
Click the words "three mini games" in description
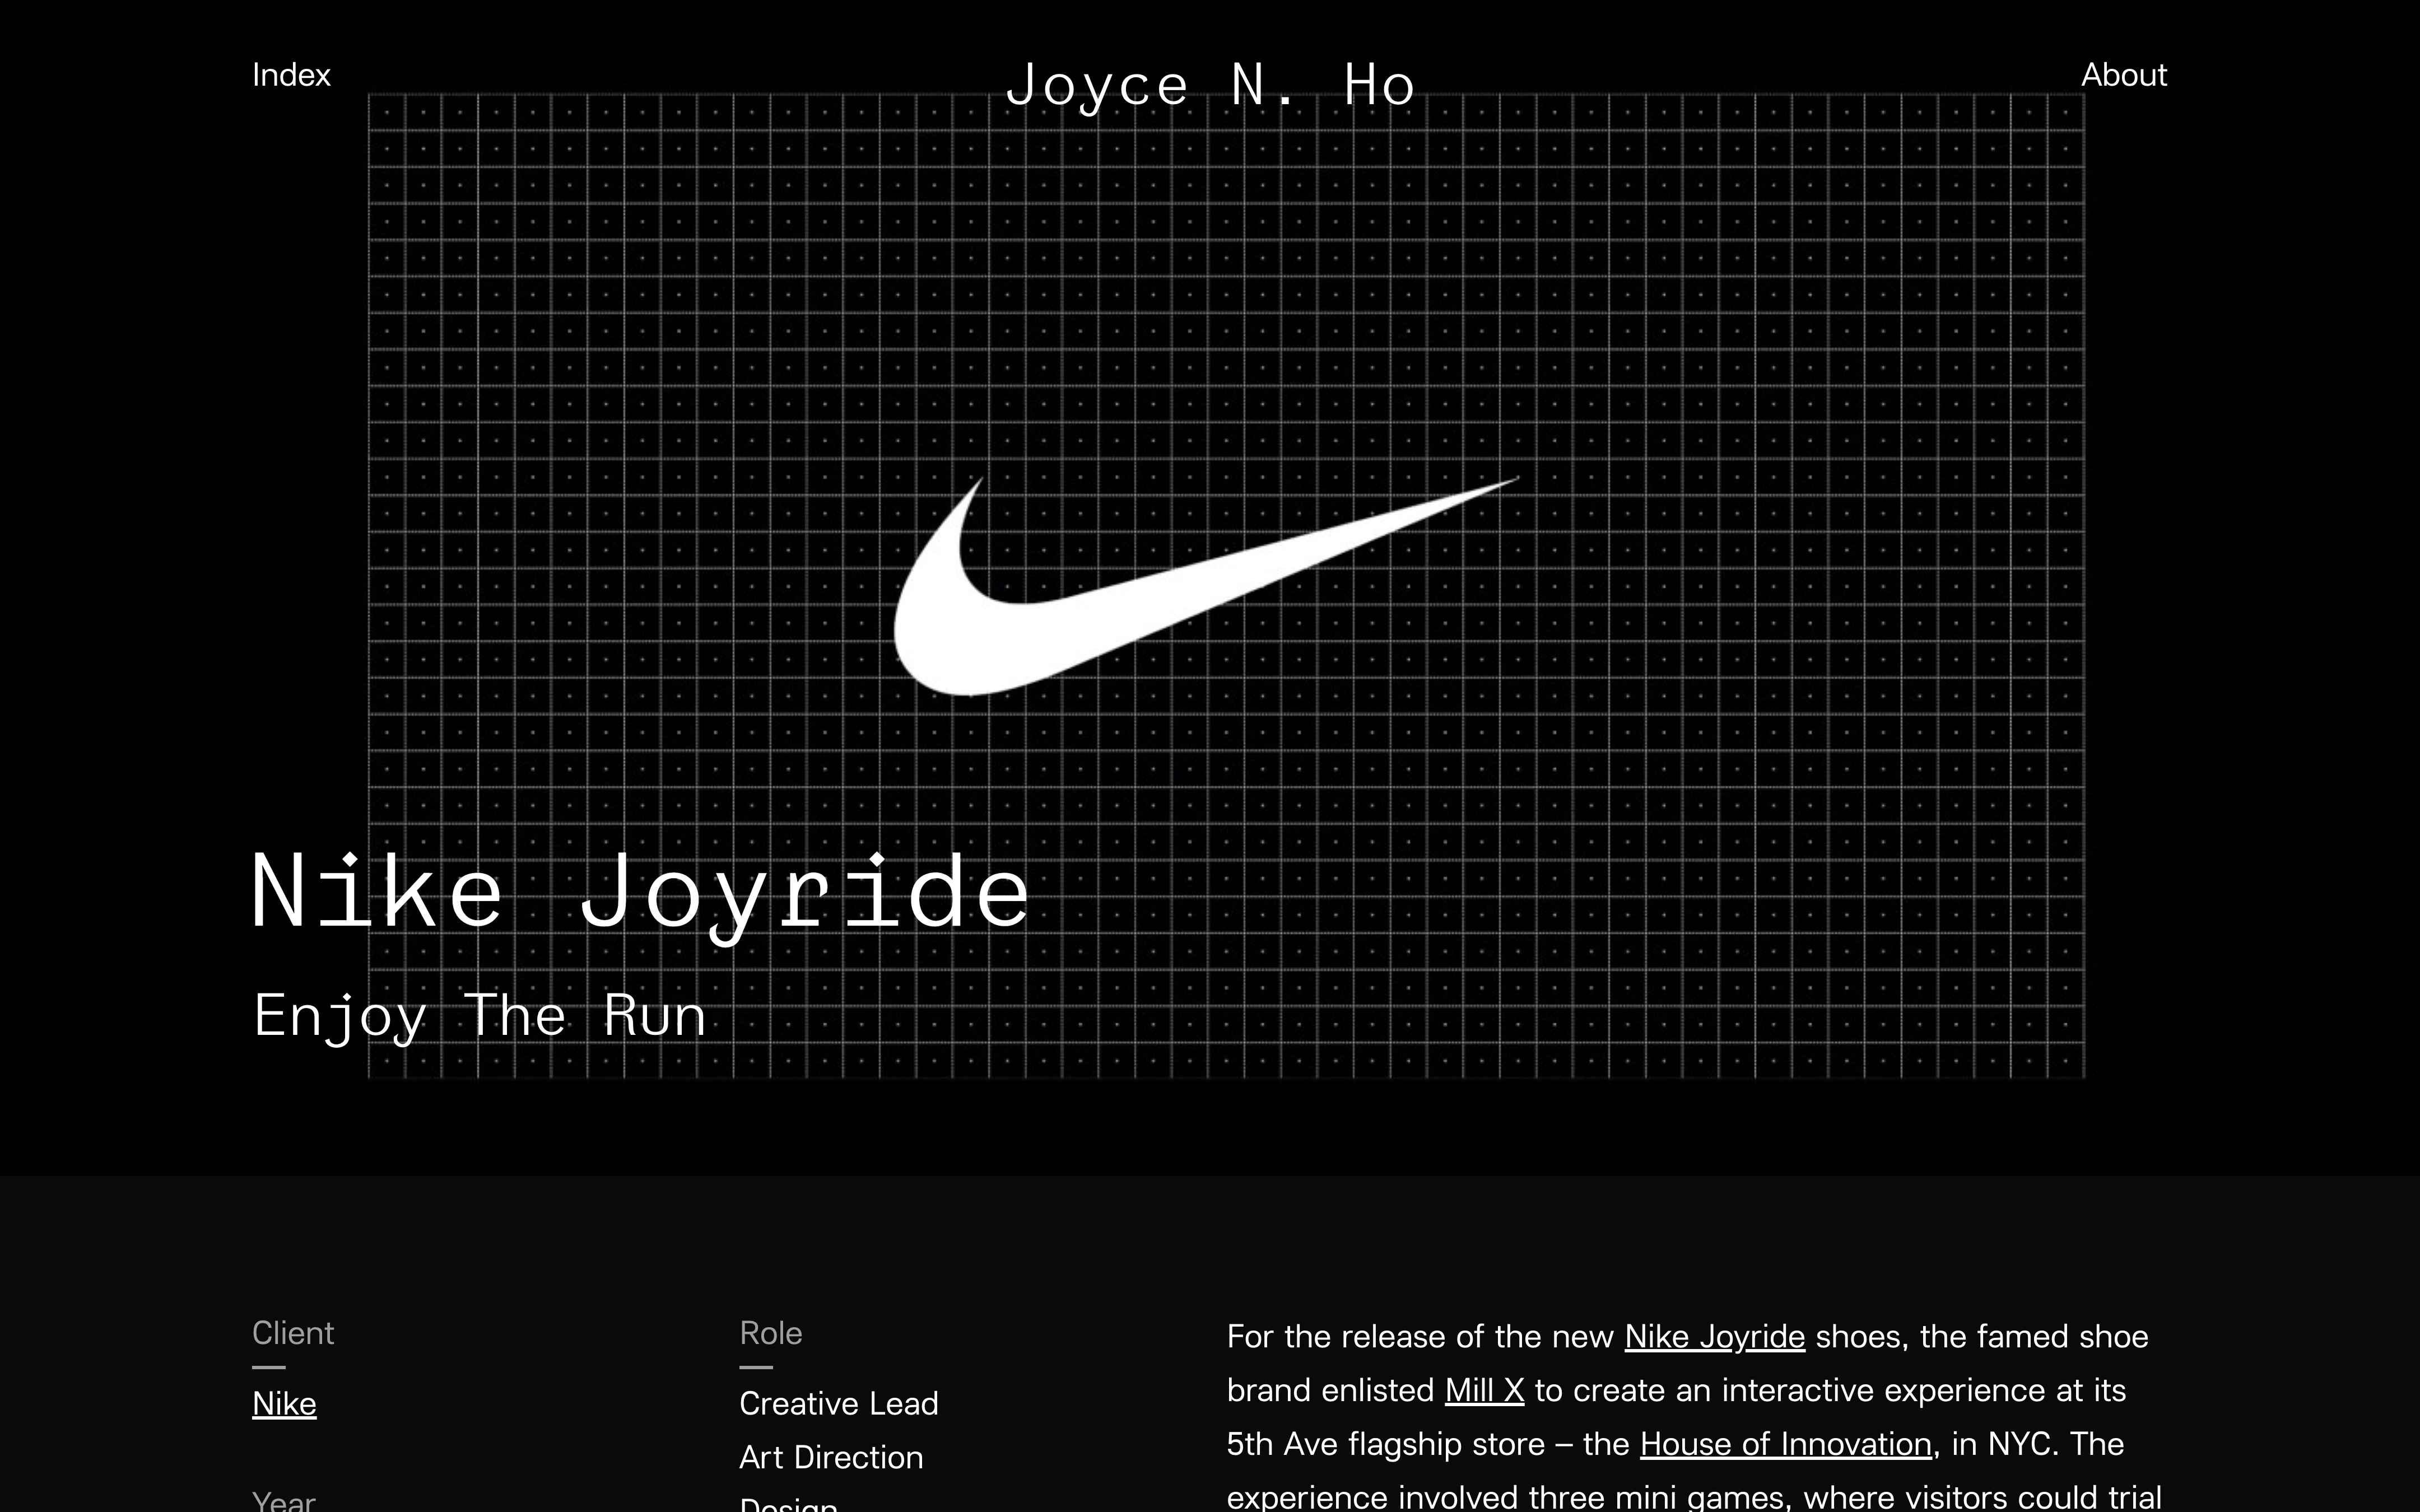[1655, 1497]
